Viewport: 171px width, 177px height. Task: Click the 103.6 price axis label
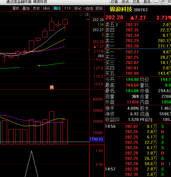98,84
